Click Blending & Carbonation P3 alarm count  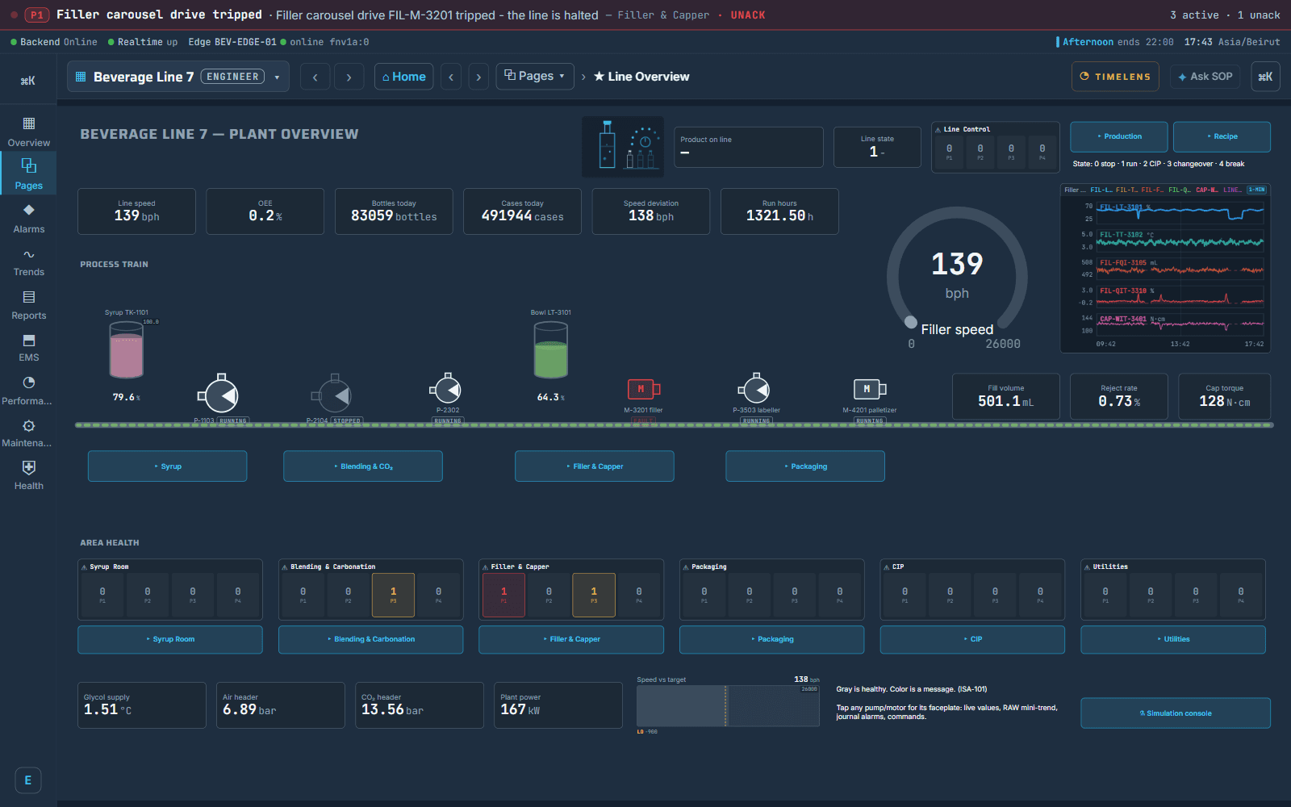pyautogui.click(x=393, y=595)
